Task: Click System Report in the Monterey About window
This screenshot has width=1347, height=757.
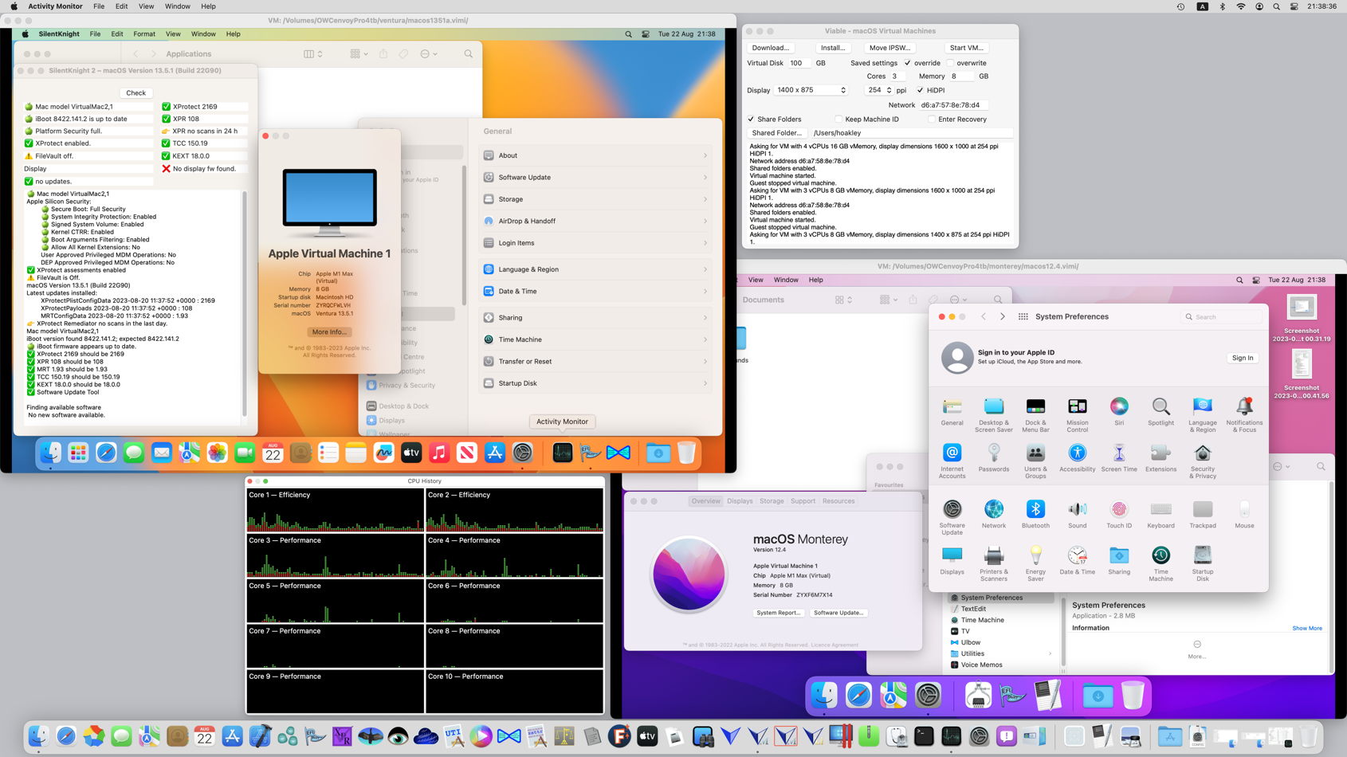Action: point(779,612)
